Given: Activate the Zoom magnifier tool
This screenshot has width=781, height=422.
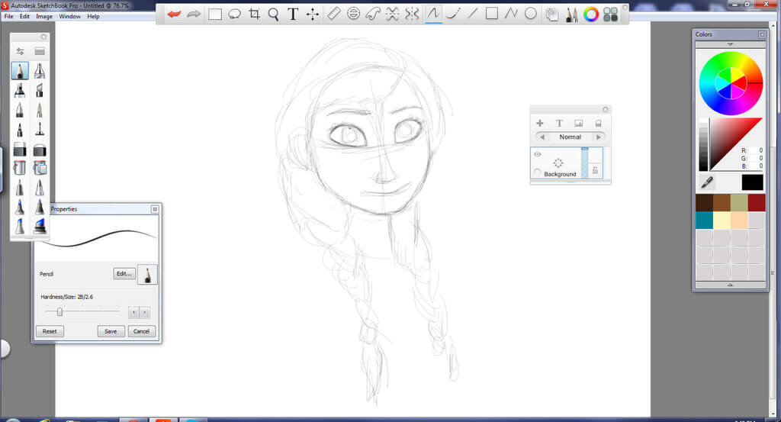Looking at the screenshot, I should [274, 14].
